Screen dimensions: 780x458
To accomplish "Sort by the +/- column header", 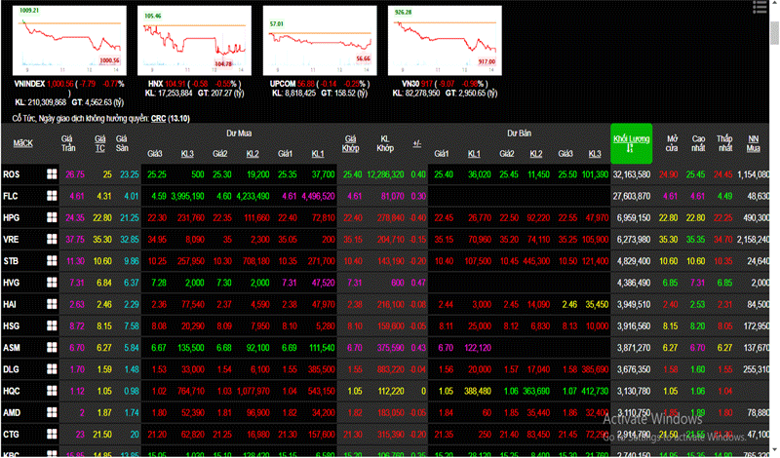I will click(417, 143).
